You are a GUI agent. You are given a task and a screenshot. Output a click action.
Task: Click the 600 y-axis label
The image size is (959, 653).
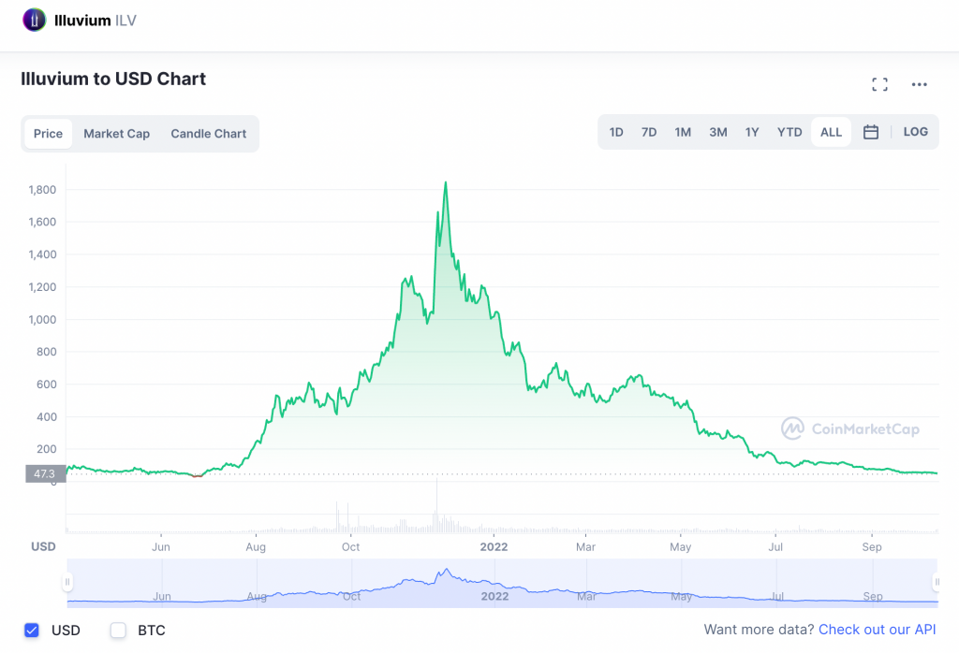47,385
